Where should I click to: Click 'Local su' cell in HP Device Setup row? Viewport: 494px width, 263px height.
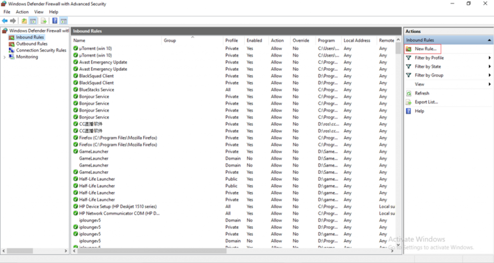387,206
